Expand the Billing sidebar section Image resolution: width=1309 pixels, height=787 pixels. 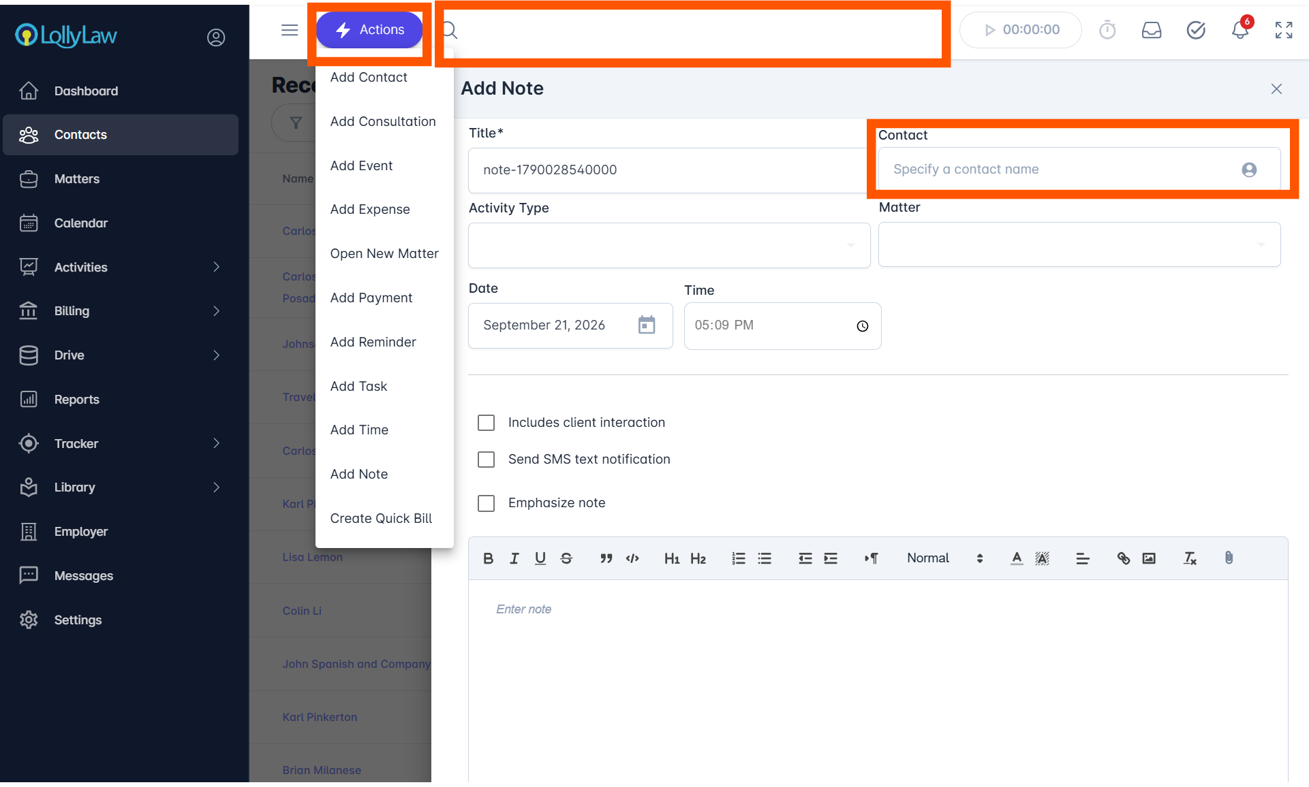(121, 311)
